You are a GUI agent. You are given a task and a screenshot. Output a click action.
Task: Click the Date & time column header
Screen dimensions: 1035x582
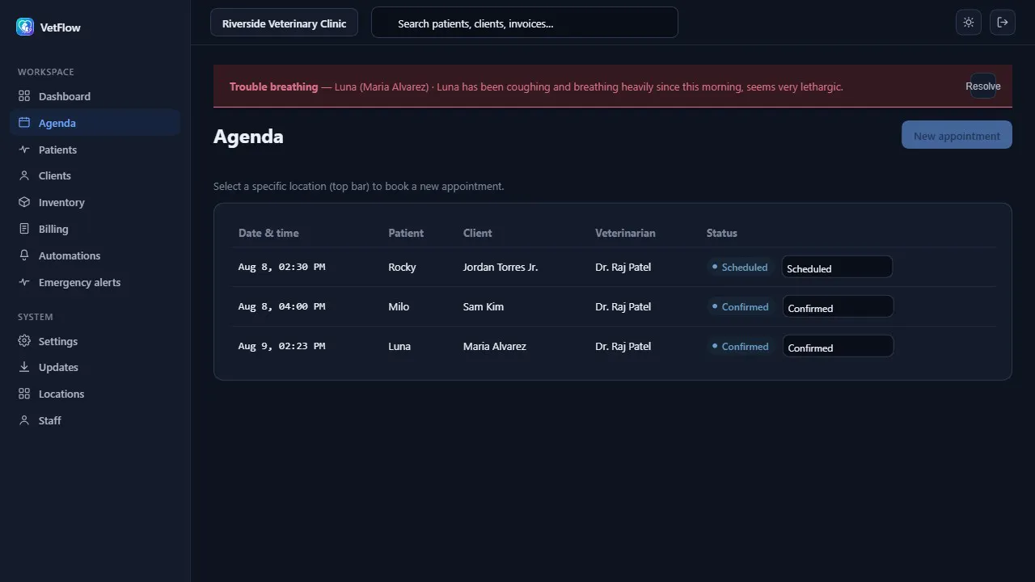point(268,233)
